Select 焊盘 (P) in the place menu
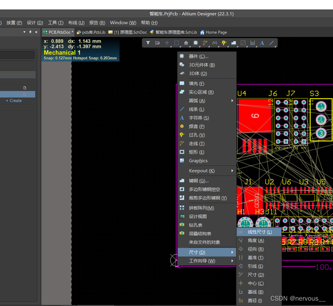 (x=196, y=127)
